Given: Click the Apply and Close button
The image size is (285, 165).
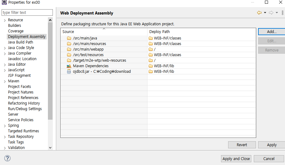Looking at the screenshot, I should coord(236,159).
